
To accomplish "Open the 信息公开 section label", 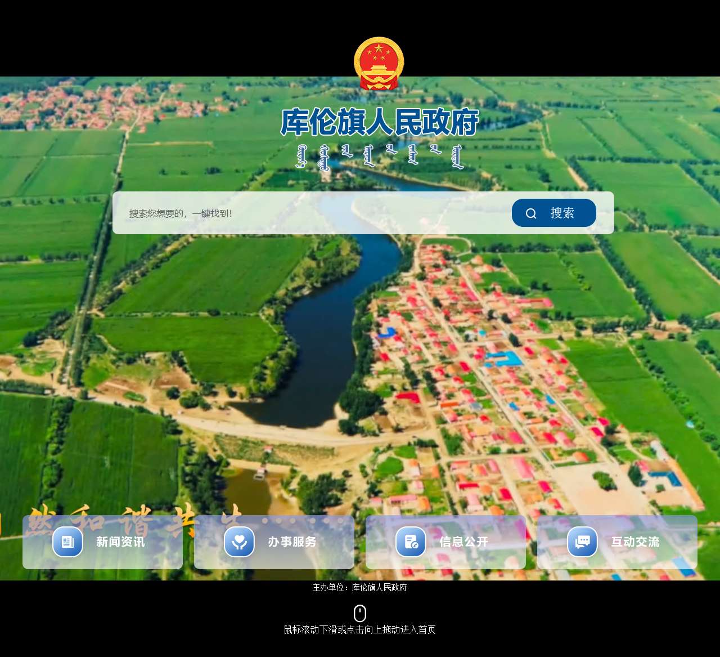I will pos(463,542).
